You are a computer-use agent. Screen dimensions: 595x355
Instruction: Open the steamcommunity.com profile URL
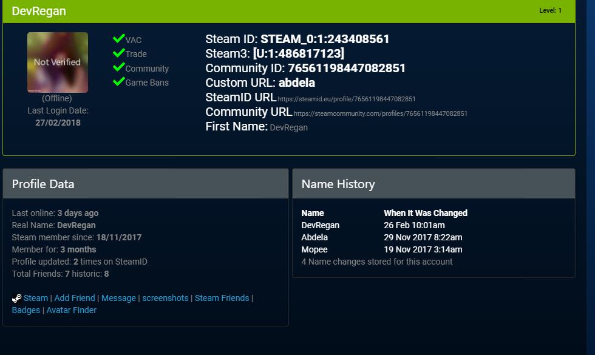coord(380,113)
